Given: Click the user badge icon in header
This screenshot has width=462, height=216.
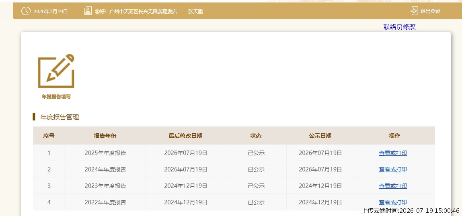Looking at the screenshot, I should pos(88,11).
